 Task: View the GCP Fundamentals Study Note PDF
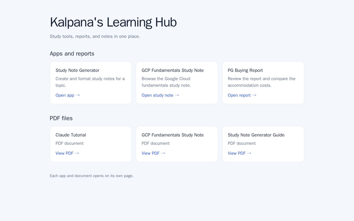coord(153,153)
